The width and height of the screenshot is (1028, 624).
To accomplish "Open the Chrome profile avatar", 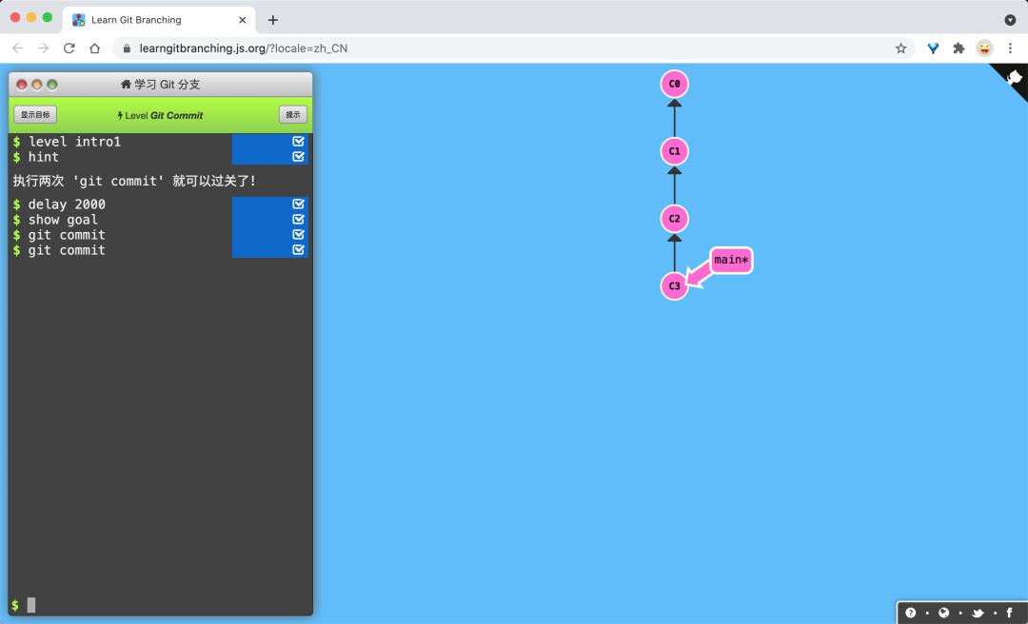I will (x=984, y=48).
